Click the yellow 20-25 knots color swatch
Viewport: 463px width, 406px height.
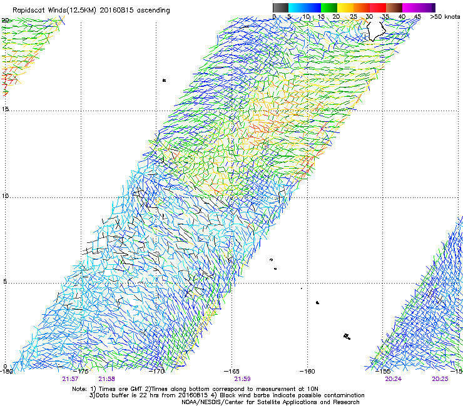(x=345, y=7)
